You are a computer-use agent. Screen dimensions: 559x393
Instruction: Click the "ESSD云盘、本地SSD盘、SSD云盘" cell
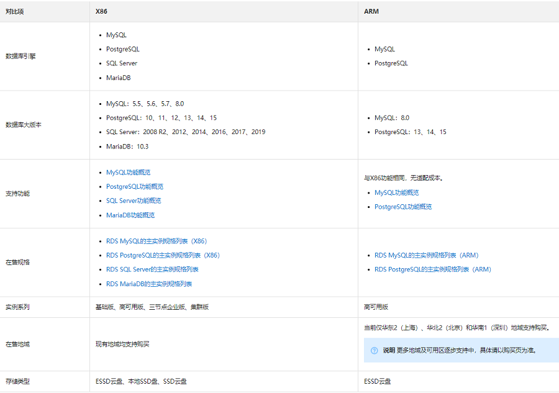point(141,382)
